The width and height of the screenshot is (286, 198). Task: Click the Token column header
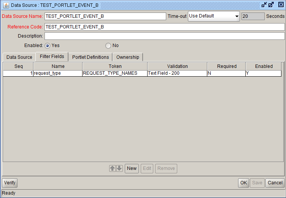[115, 66]
